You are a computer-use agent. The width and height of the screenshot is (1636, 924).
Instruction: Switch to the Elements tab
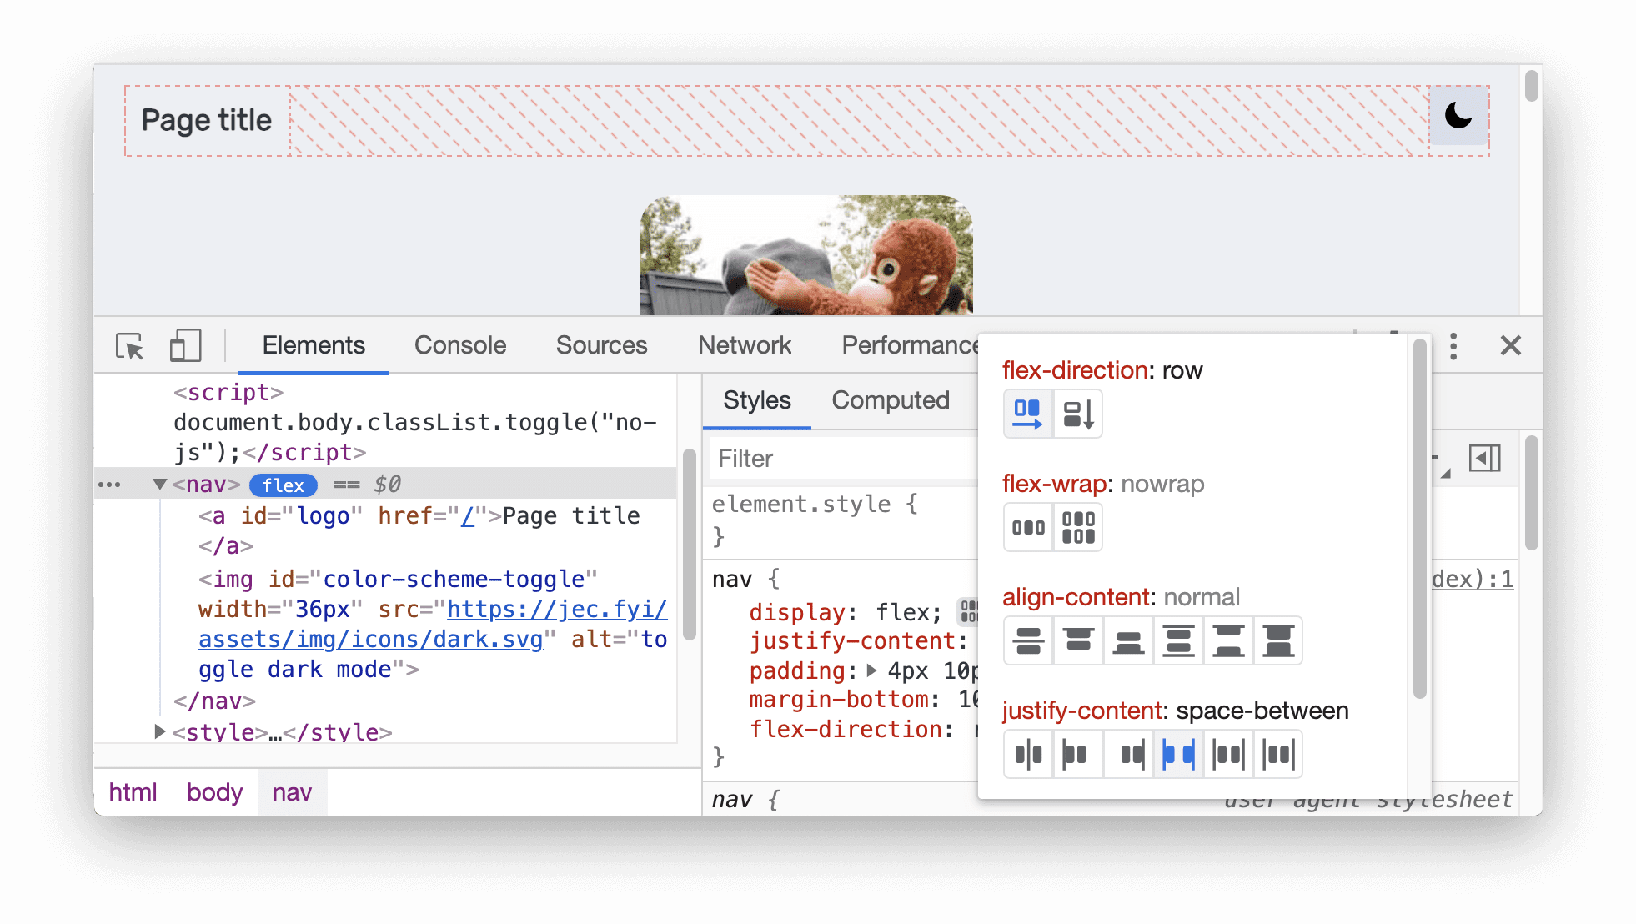point(313,345)
